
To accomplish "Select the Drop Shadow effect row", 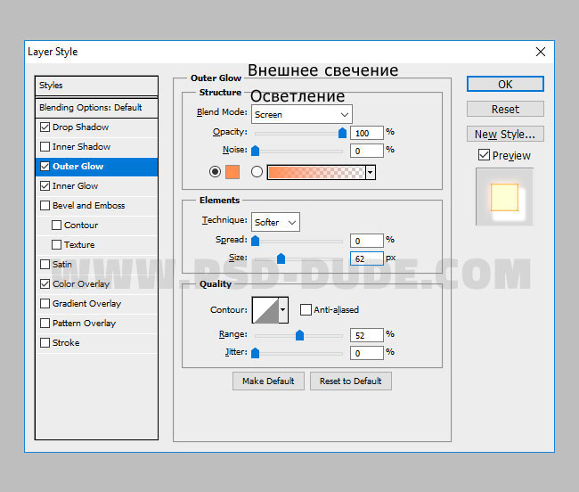I will click(97, 127).
